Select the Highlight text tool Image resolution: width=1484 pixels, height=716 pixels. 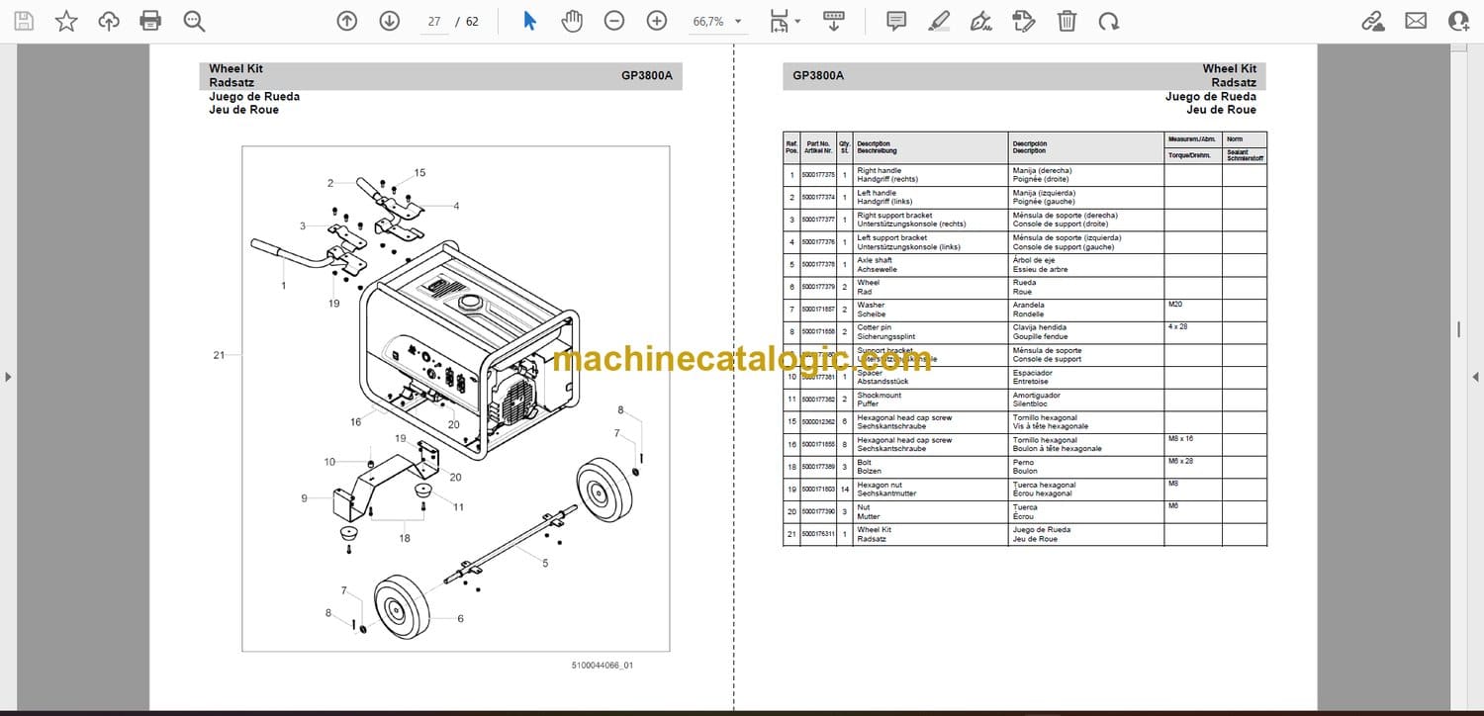click(x=939, y=21)
